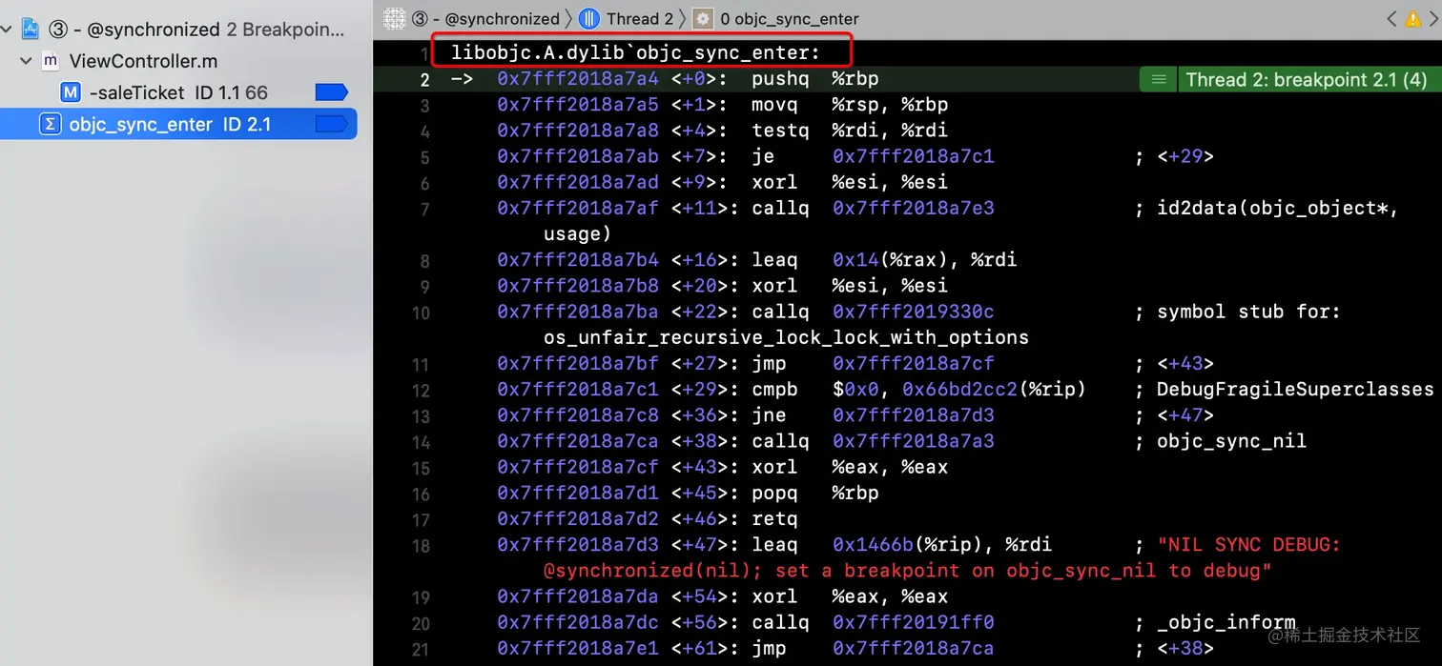
Task: Click the gear frame icon in jump bar
Action: click(x=703, y=18)
